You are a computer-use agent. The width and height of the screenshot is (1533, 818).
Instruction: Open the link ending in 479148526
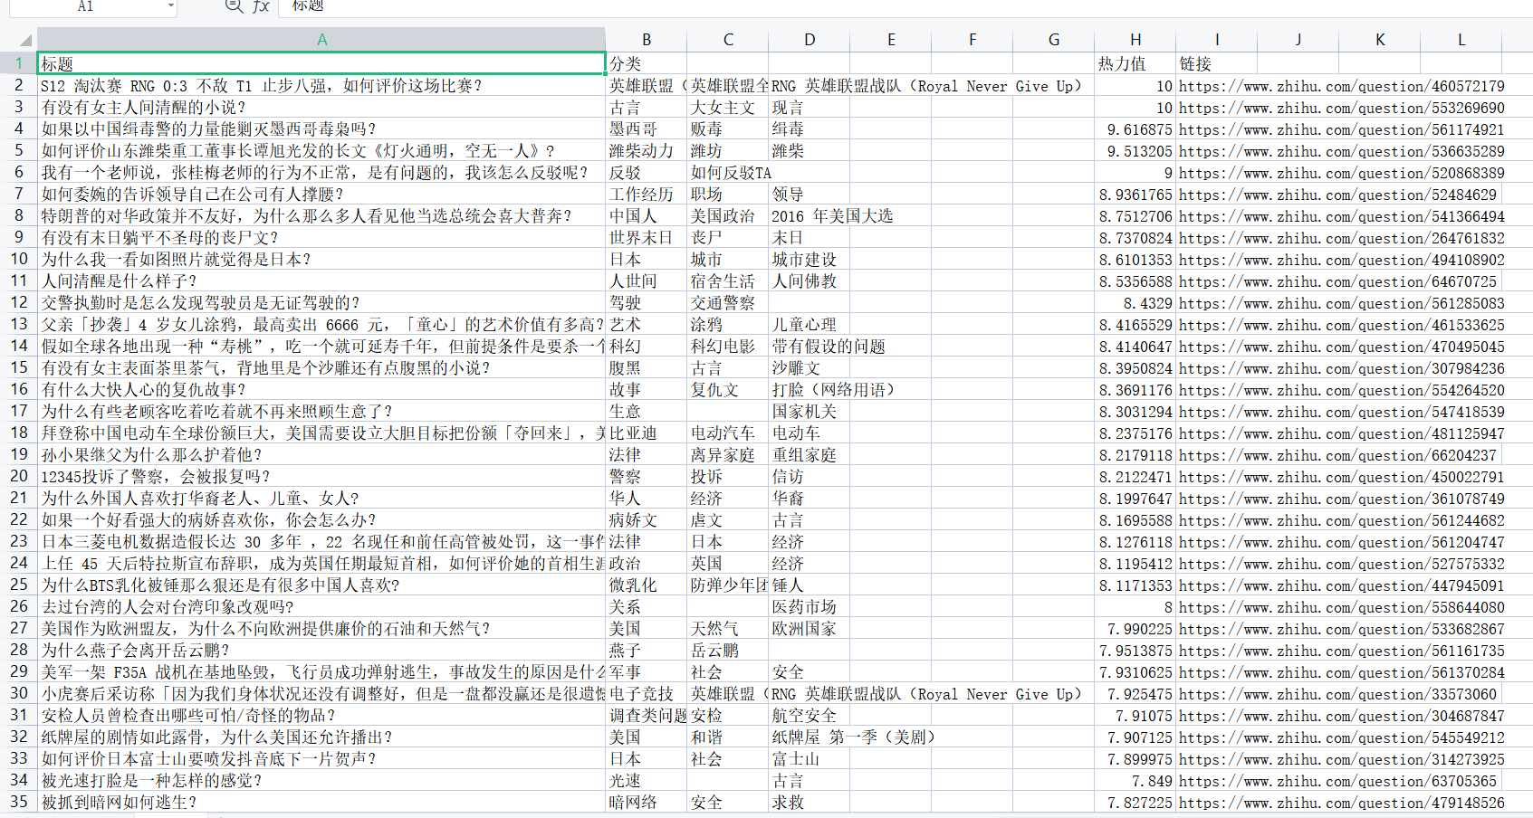point(1340,802)
